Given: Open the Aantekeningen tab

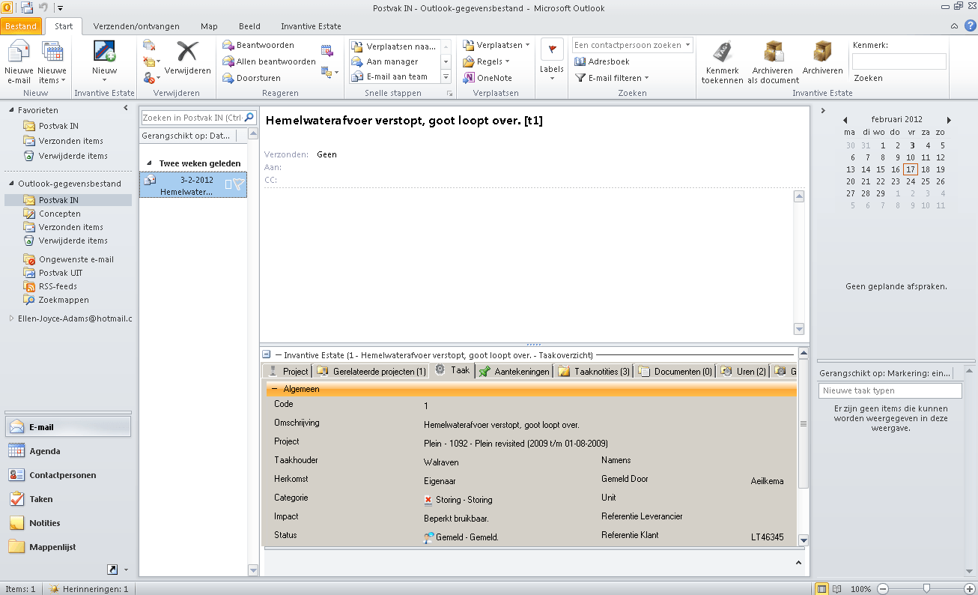Looking at the screenshot, I should [514, 371].
